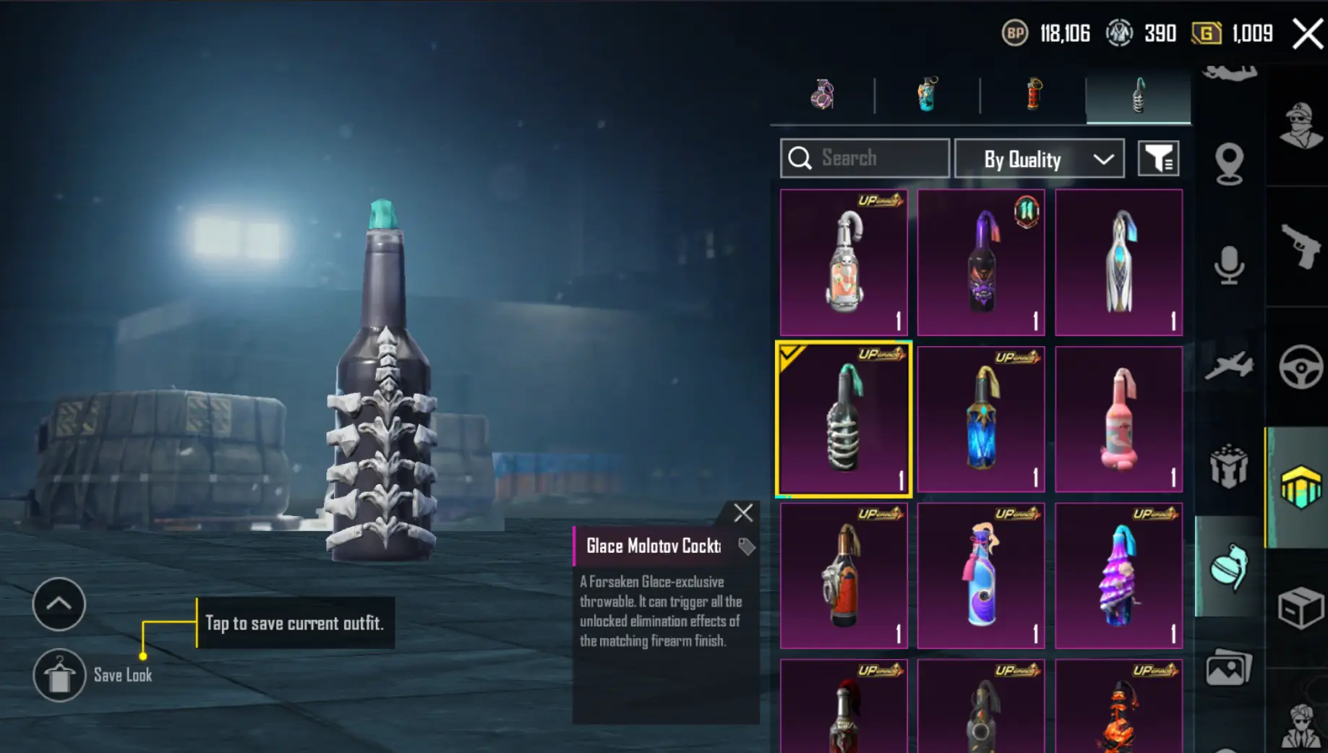Open the map marker sidebar icon
Image resolution: width=1328 pixels, height=753 pixels.
(x=1229, y=163)
